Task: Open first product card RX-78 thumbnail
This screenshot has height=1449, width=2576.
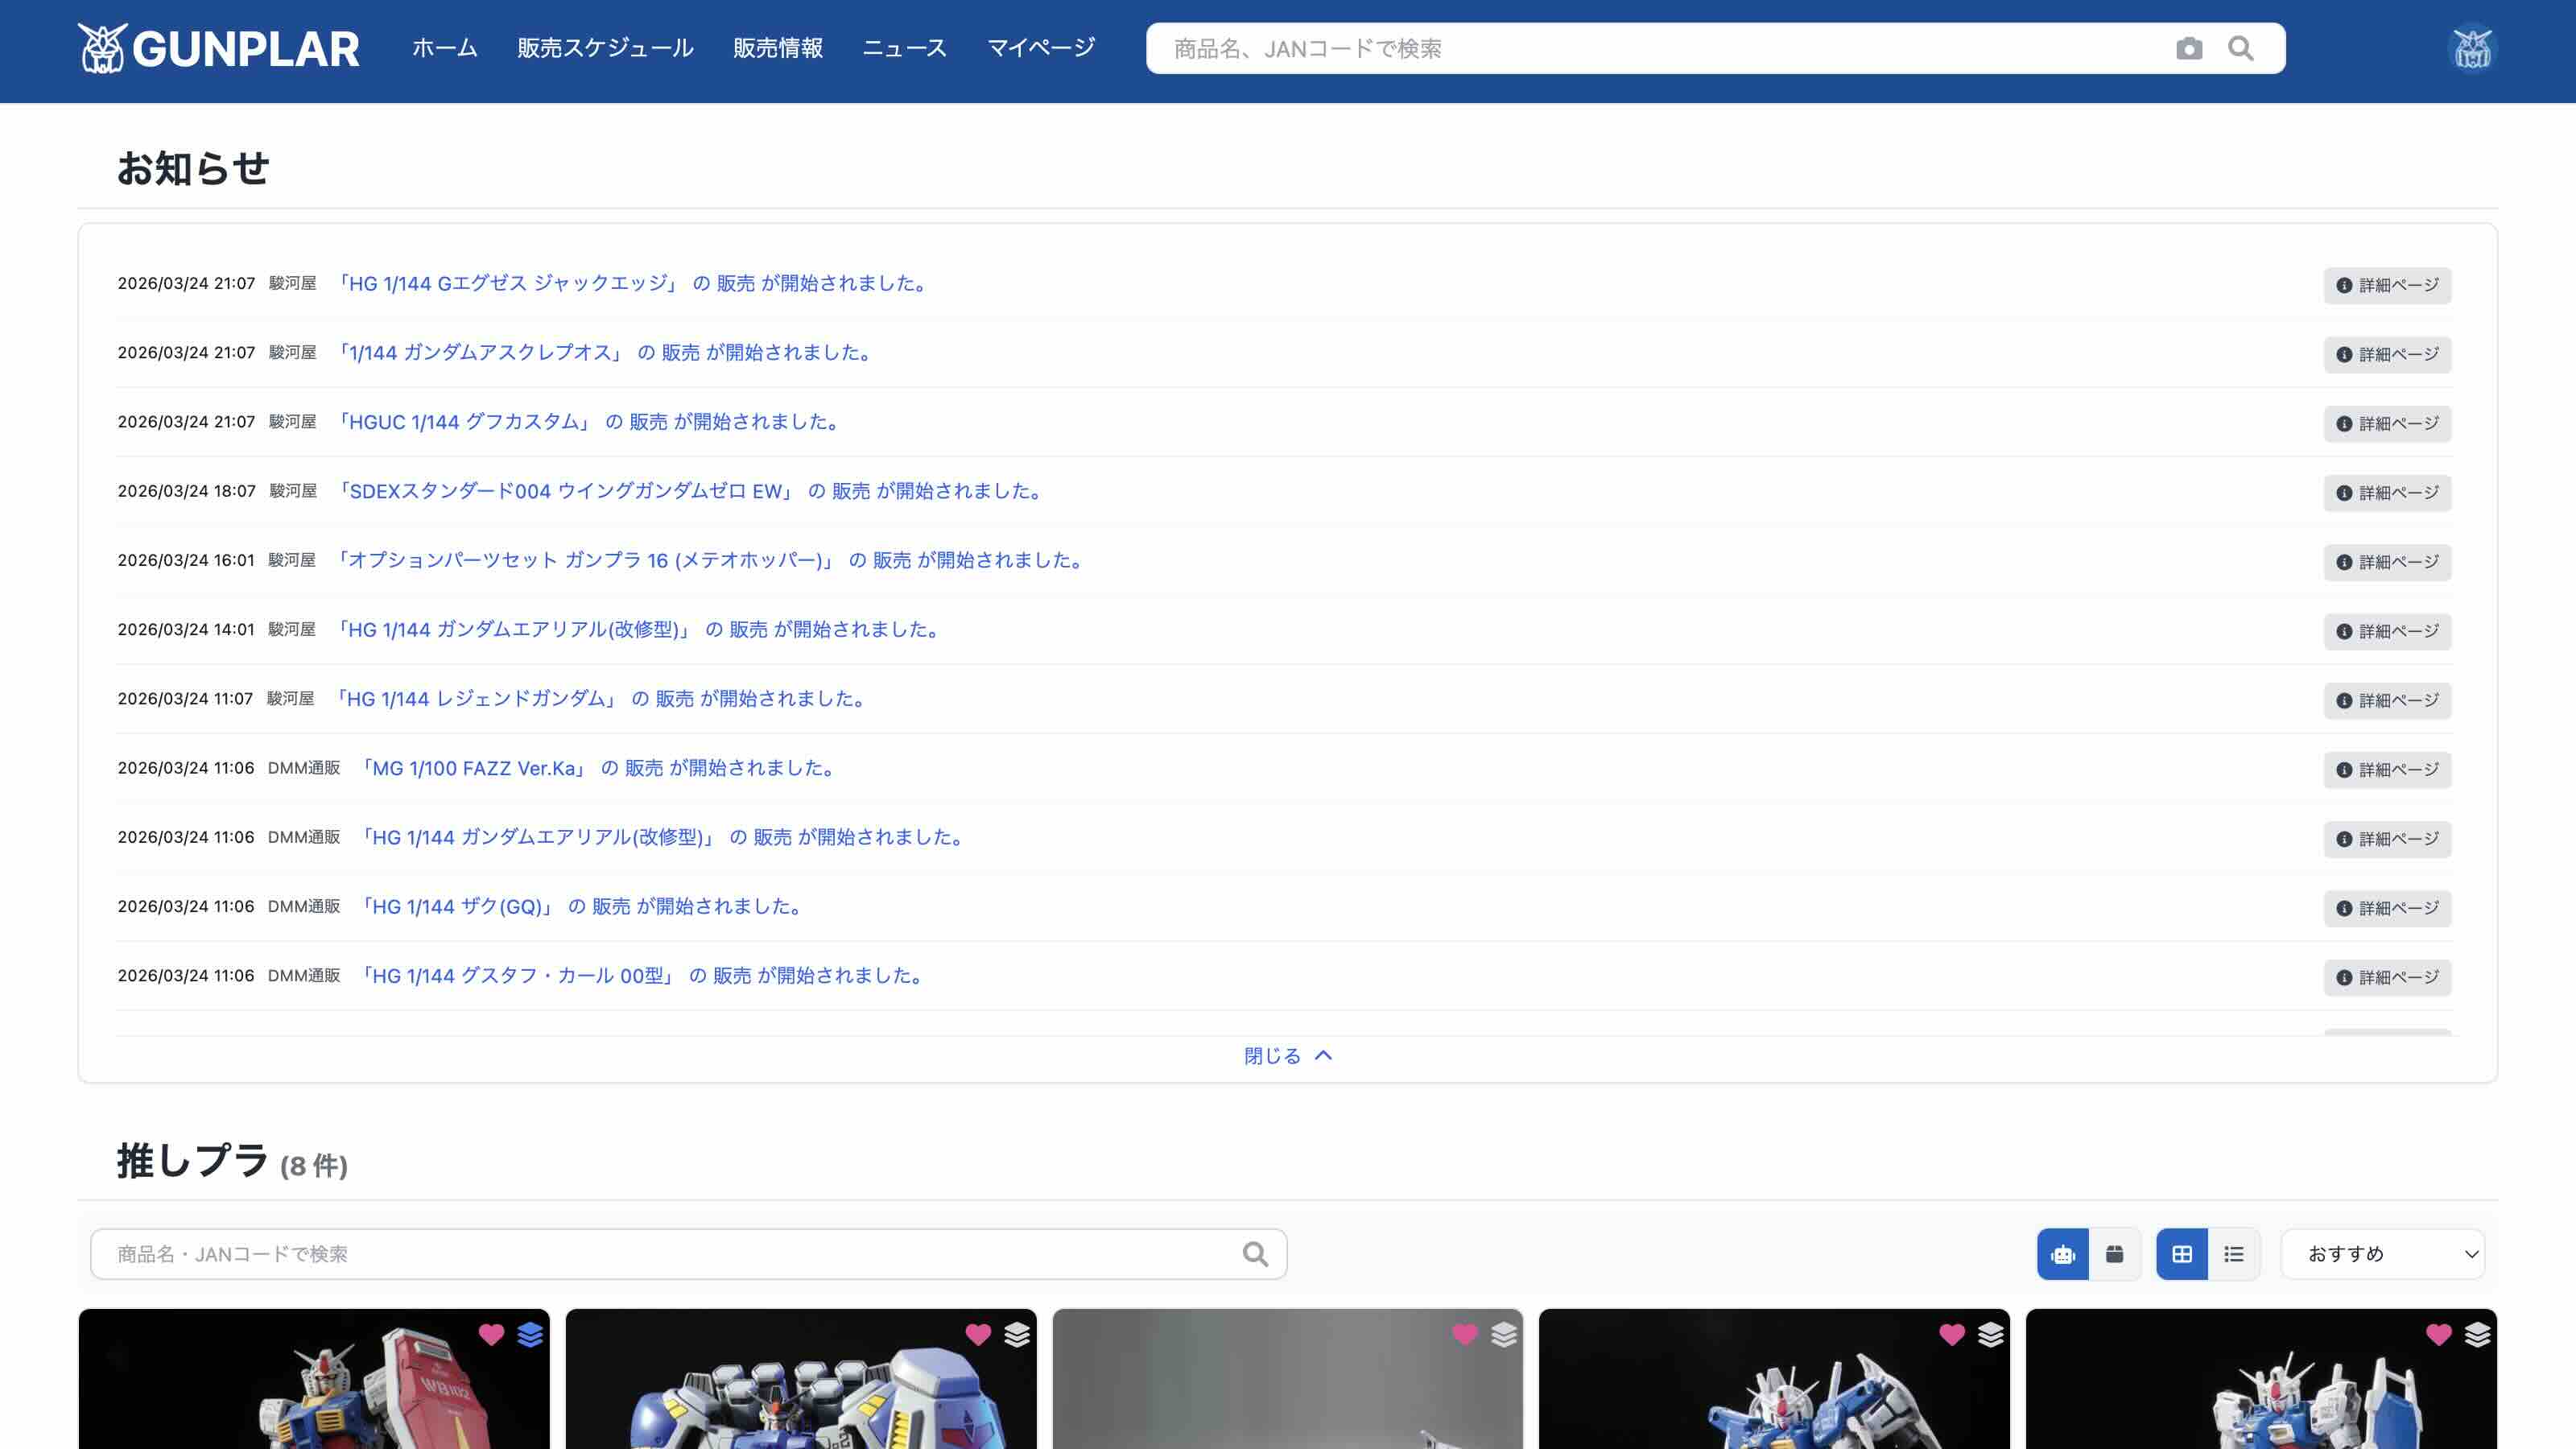Action: 314,1379
